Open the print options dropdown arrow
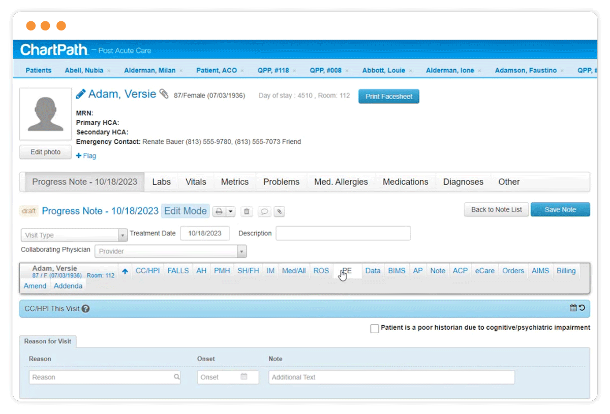 pos(230,211)
